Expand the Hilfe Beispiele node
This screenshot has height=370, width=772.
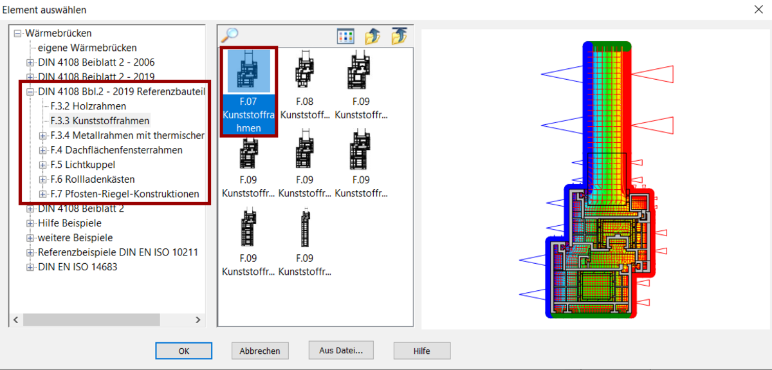30,223
